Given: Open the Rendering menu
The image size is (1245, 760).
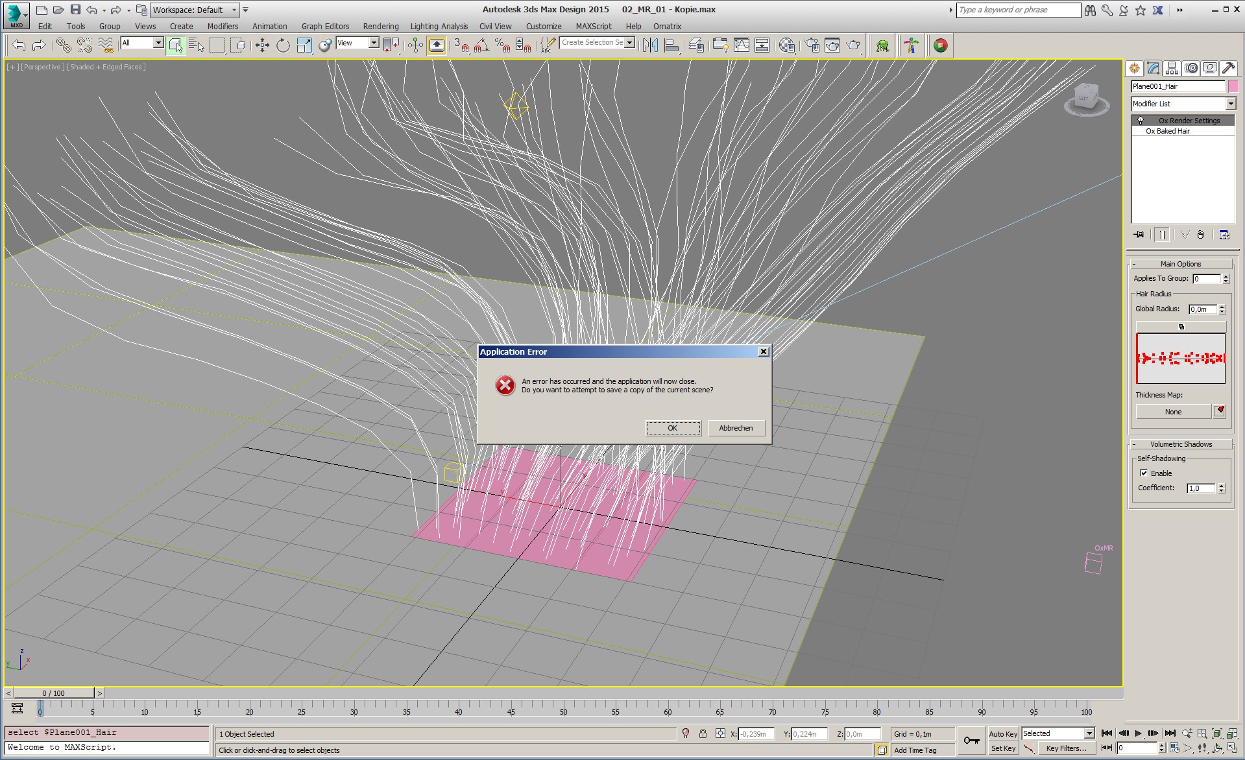Looking at the screenshot, I should pos(380,27).
